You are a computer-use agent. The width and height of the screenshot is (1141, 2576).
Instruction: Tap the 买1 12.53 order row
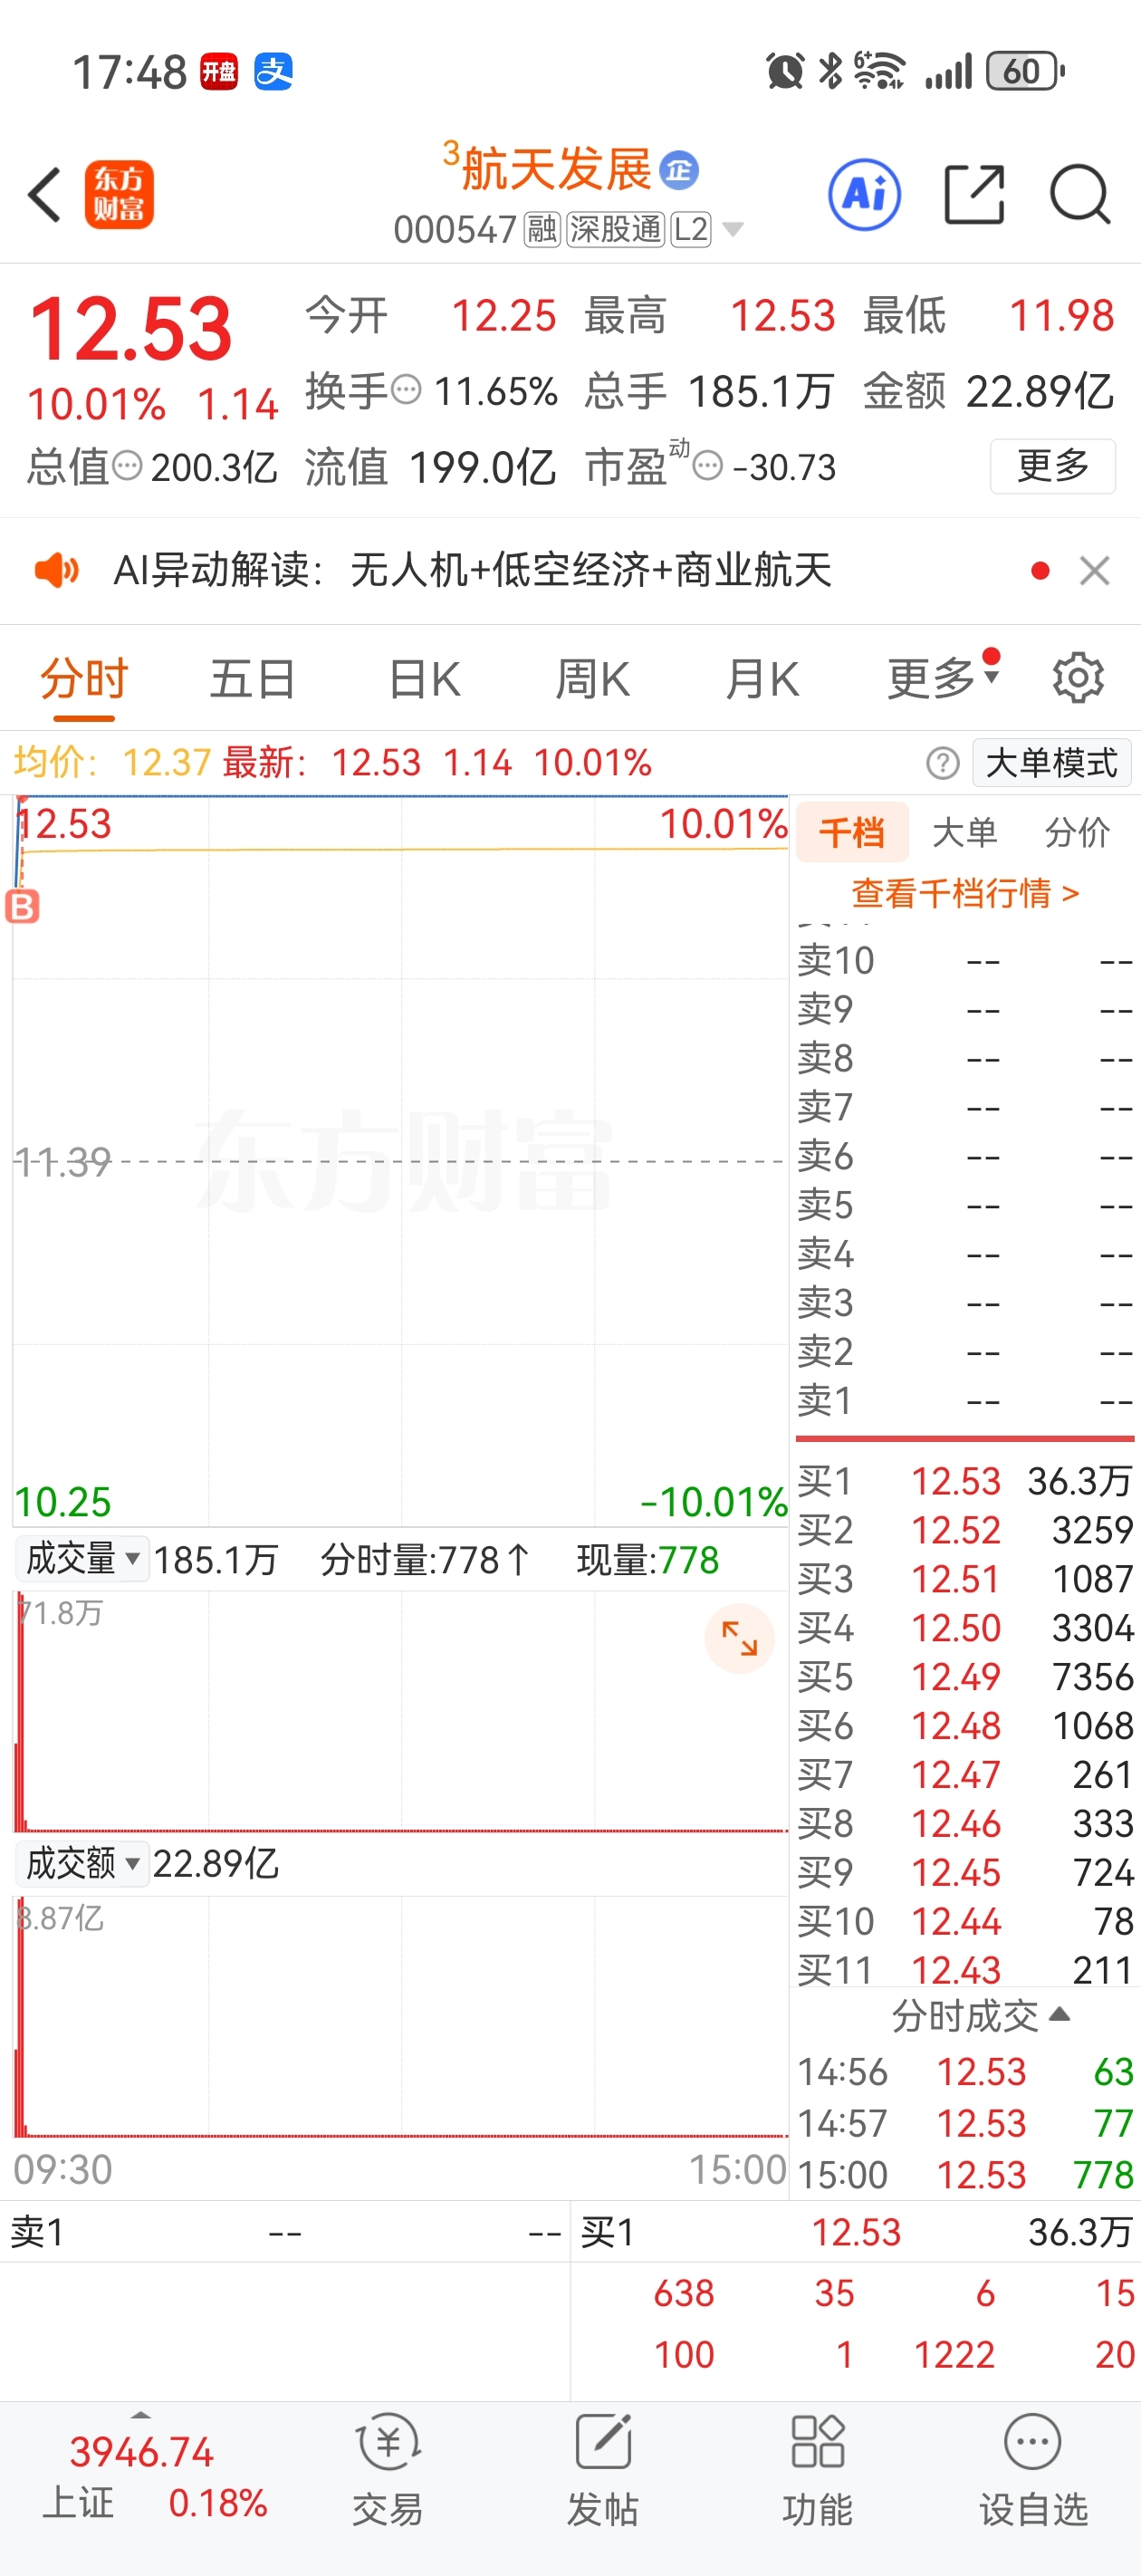coord(965,1481)
